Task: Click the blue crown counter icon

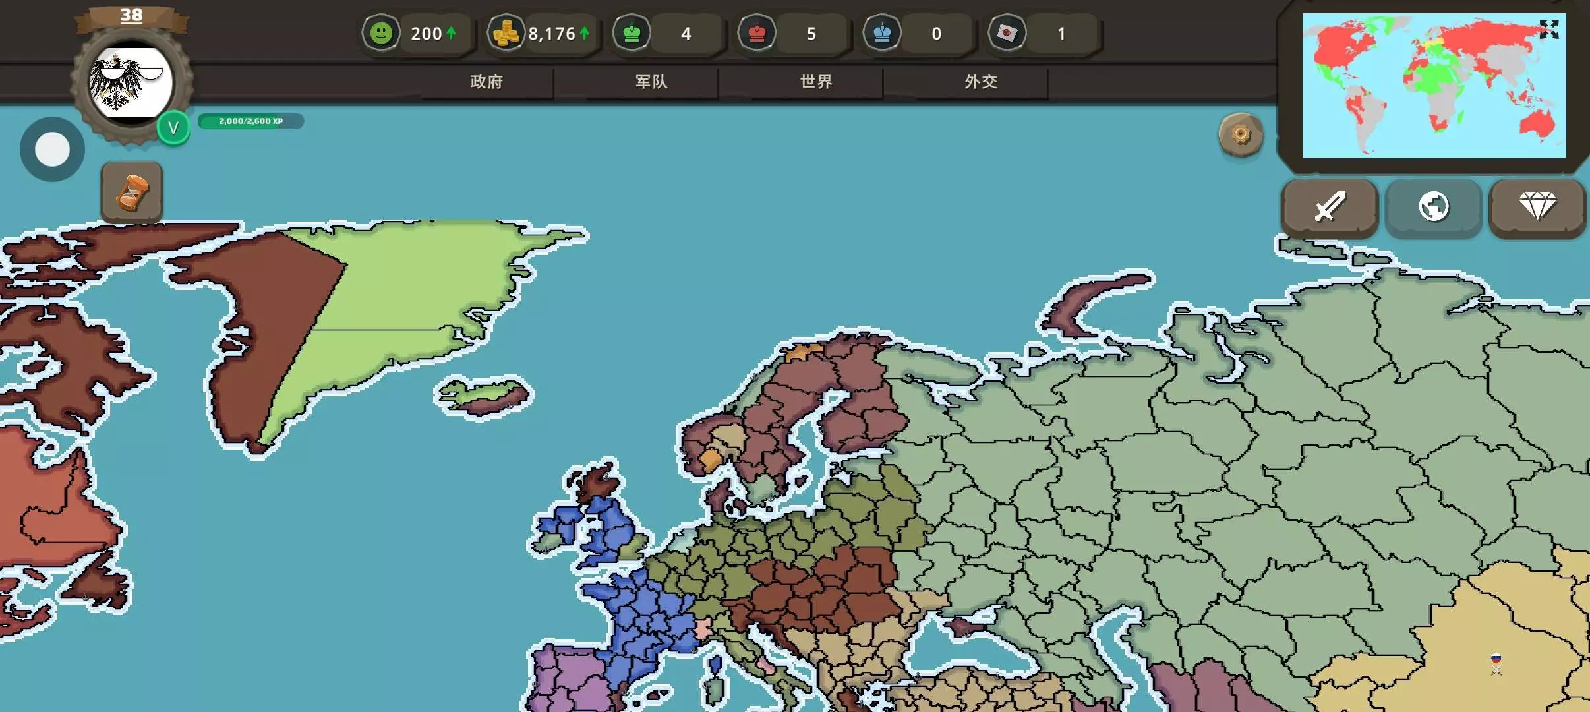Action: point(882,33)
